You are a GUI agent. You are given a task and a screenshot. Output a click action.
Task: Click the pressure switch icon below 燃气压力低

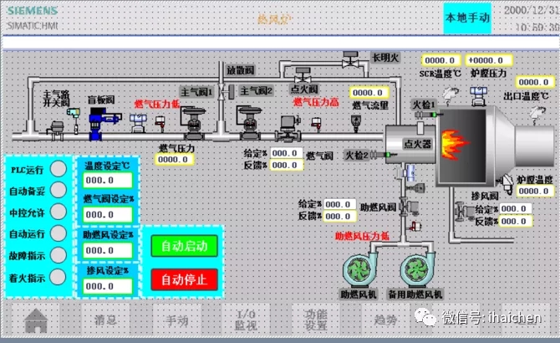160,122
